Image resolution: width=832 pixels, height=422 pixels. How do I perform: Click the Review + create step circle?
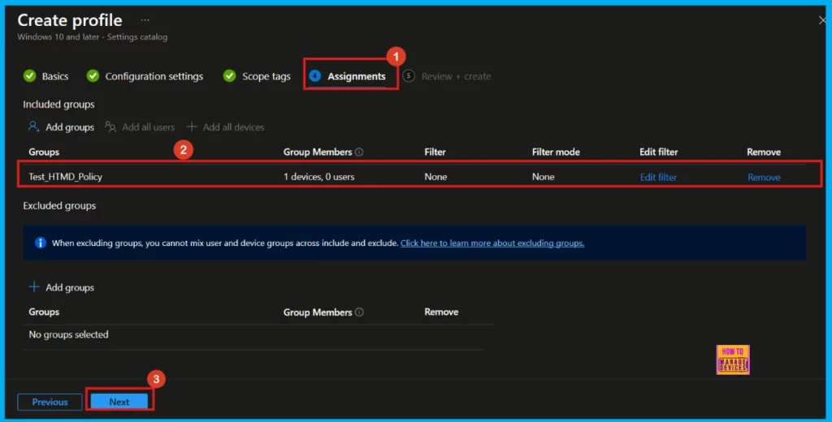pos(409,75)
